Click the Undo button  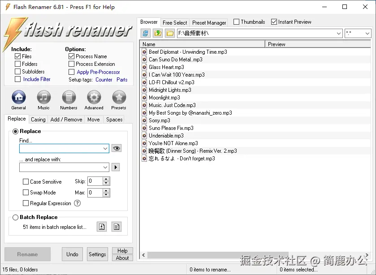click(x=72, y=254)
